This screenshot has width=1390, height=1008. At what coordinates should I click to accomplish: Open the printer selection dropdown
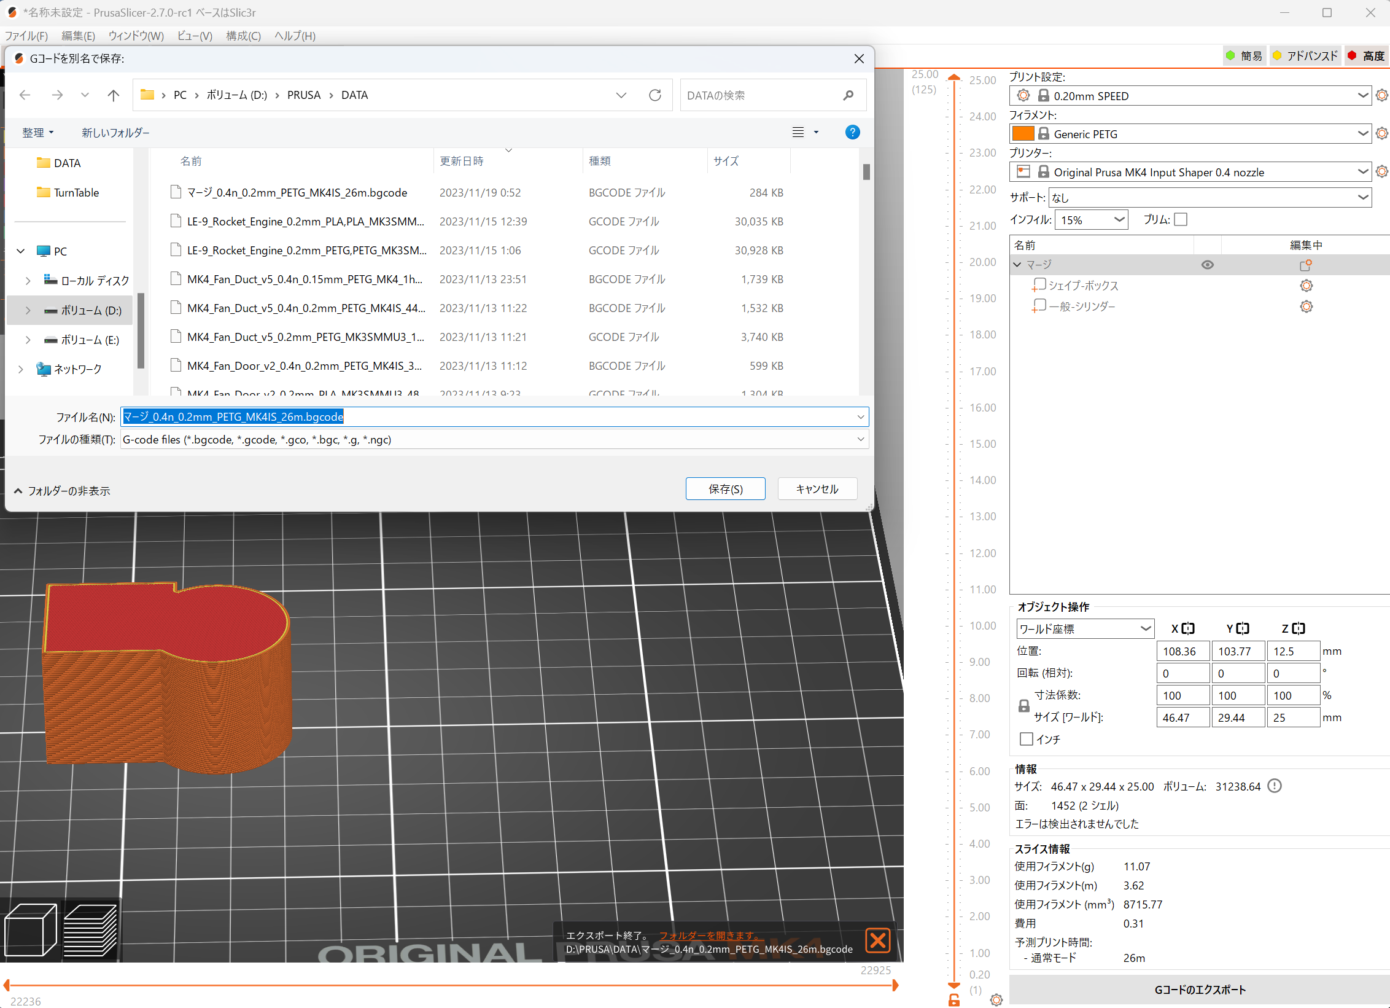pyautogui.click(x=1190, y=172)
